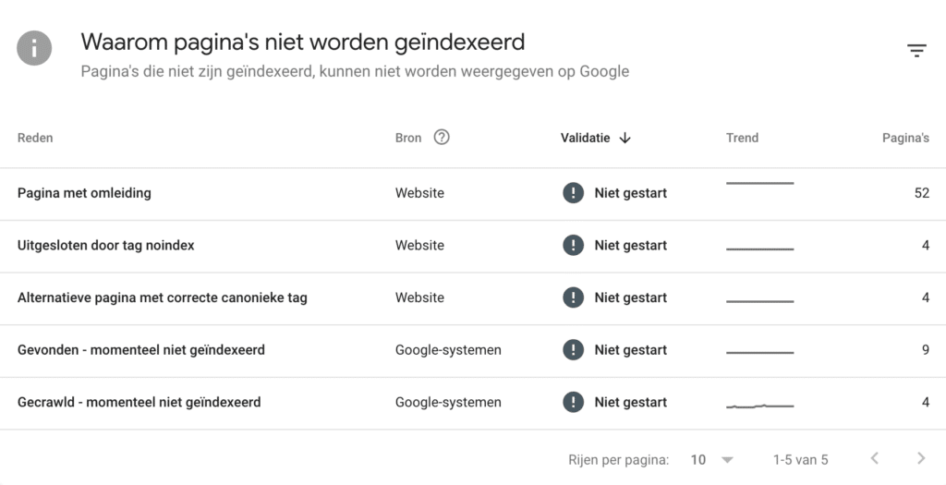Image resolution: width=946 pixels, height=485 pixels.
Task: Open Uitgesloten door tag noindex details
Action: click(105, 246)
